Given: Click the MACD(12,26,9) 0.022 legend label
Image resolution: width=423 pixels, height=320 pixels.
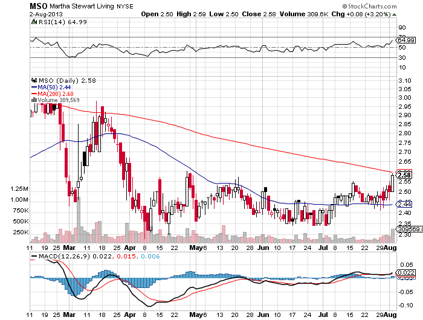Looking at the screenshot, I should [x=75, y=256].
